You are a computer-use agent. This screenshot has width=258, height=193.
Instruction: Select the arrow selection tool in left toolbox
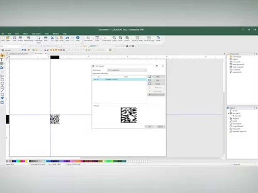point(2,56)
